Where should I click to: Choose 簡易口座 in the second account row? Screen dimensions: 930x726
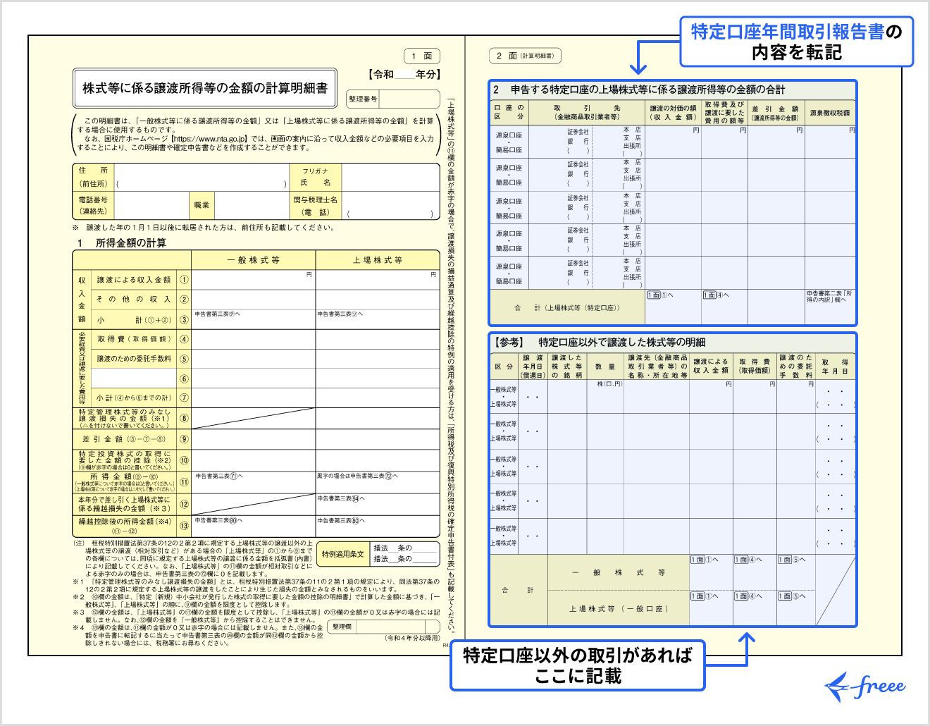(509, 181)
